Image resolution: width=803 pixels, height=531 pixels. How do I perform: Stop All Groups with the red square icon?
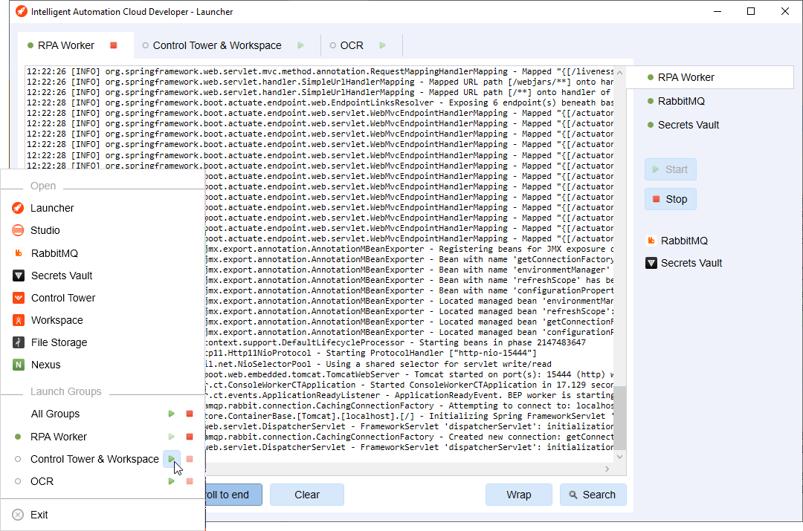tap(190, 414)
